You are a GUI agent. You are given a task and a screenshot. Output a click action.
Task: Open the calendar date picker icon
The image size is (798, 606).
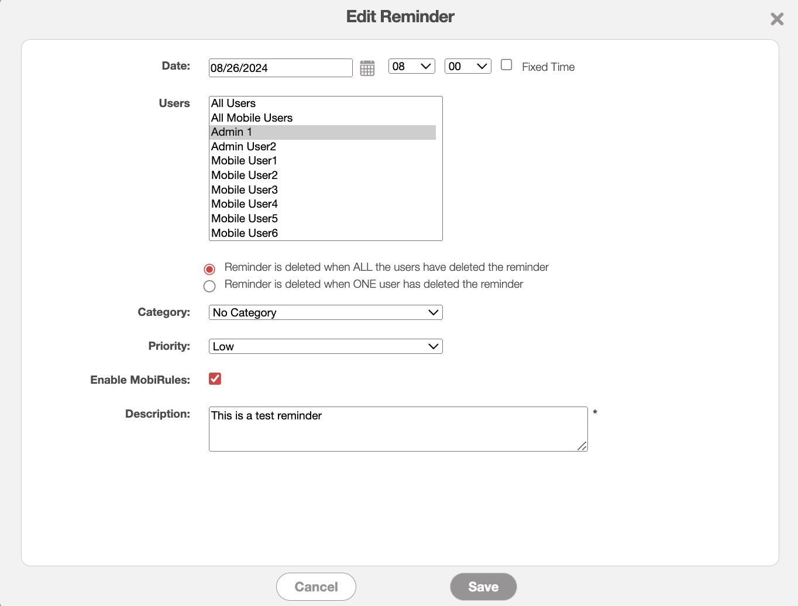(367, 68)
